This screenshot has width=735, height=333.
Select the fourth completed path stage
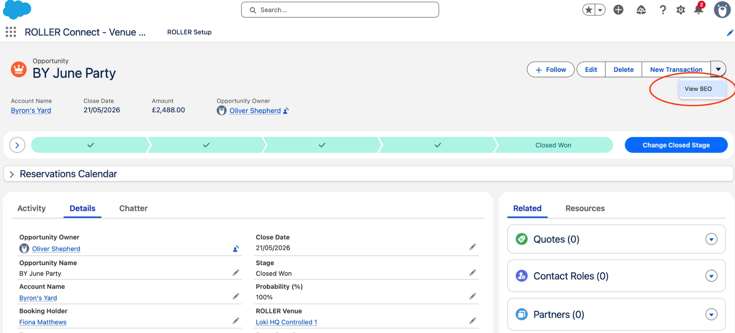pos(438,145)
